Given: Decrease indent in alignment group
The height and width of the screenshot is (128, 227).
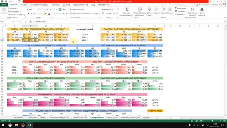Looking at the screenshot, I should [64, 14].
